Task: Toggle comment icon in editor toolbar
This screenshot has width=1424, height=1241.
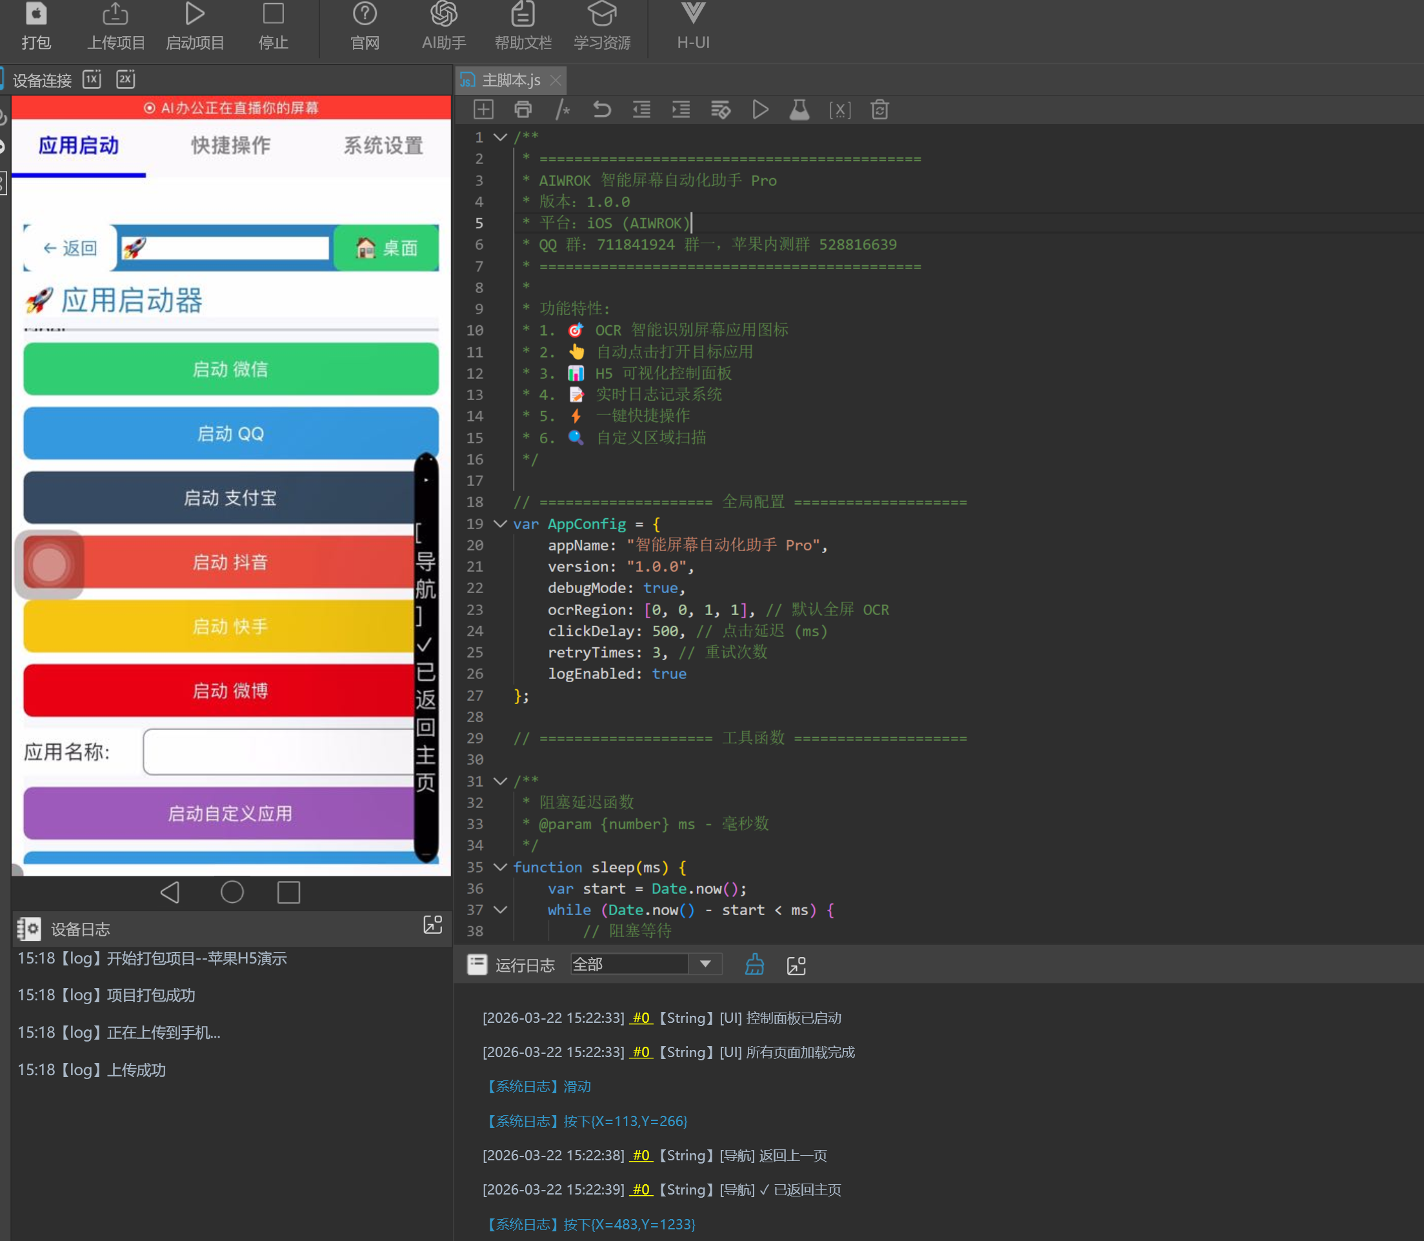Action: [563, 110]
